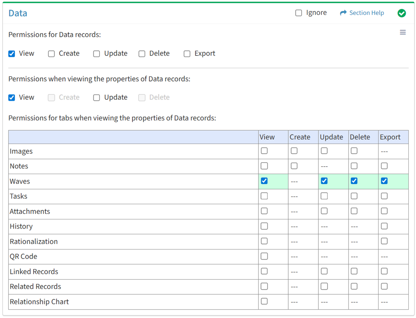
Task: Check View for QR Code
Action: (264, 256)
